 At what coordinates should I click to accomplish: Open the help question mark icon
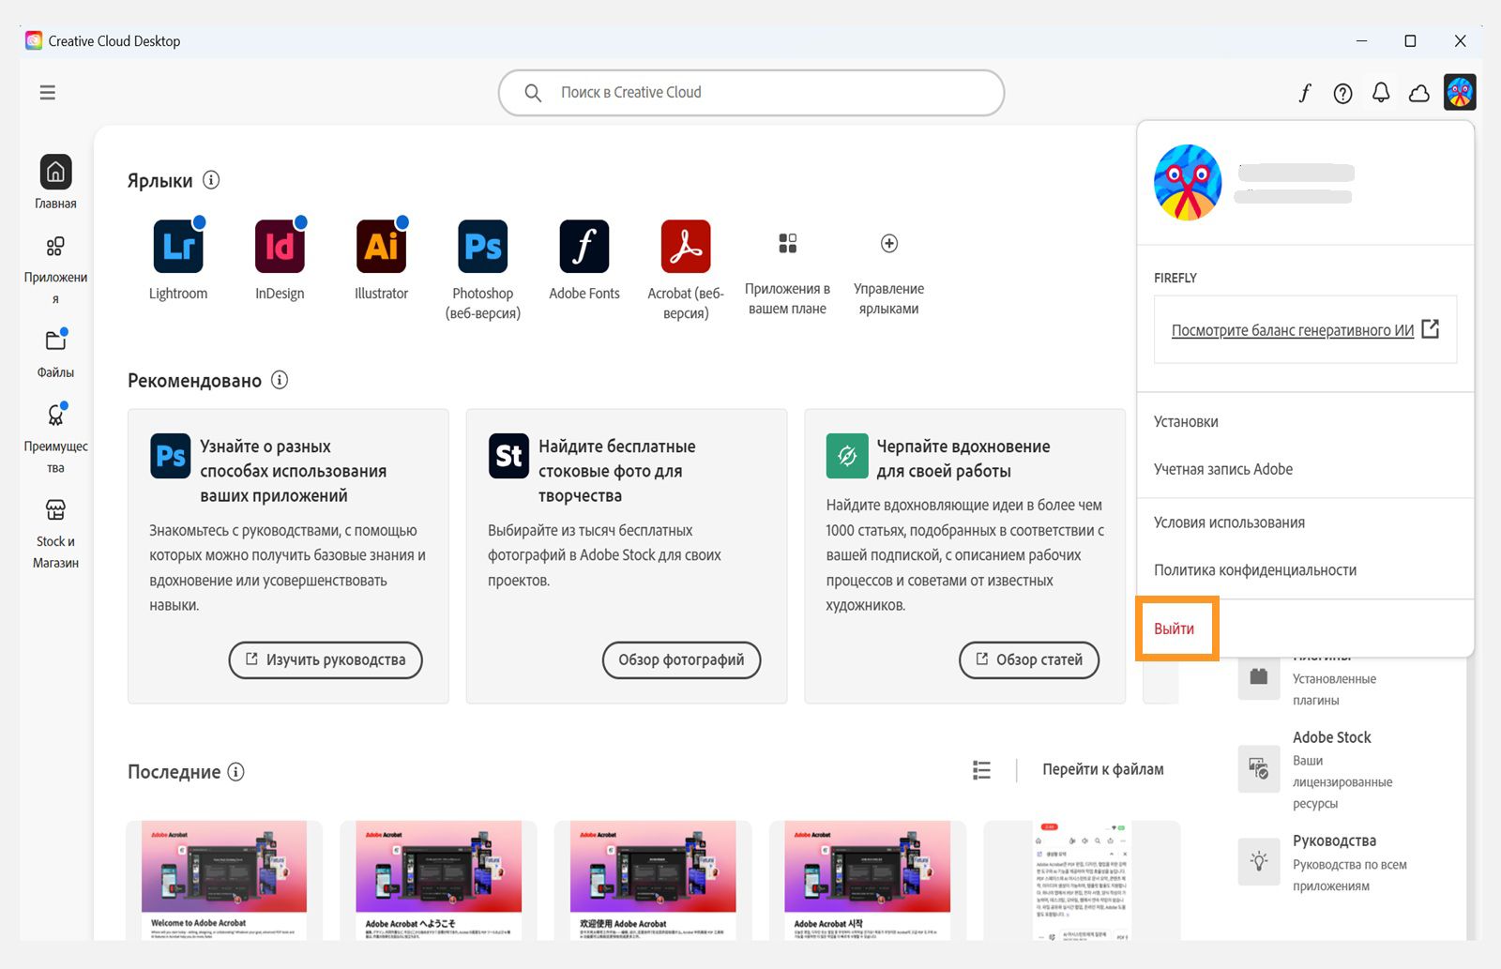[x=1343, y=93]
